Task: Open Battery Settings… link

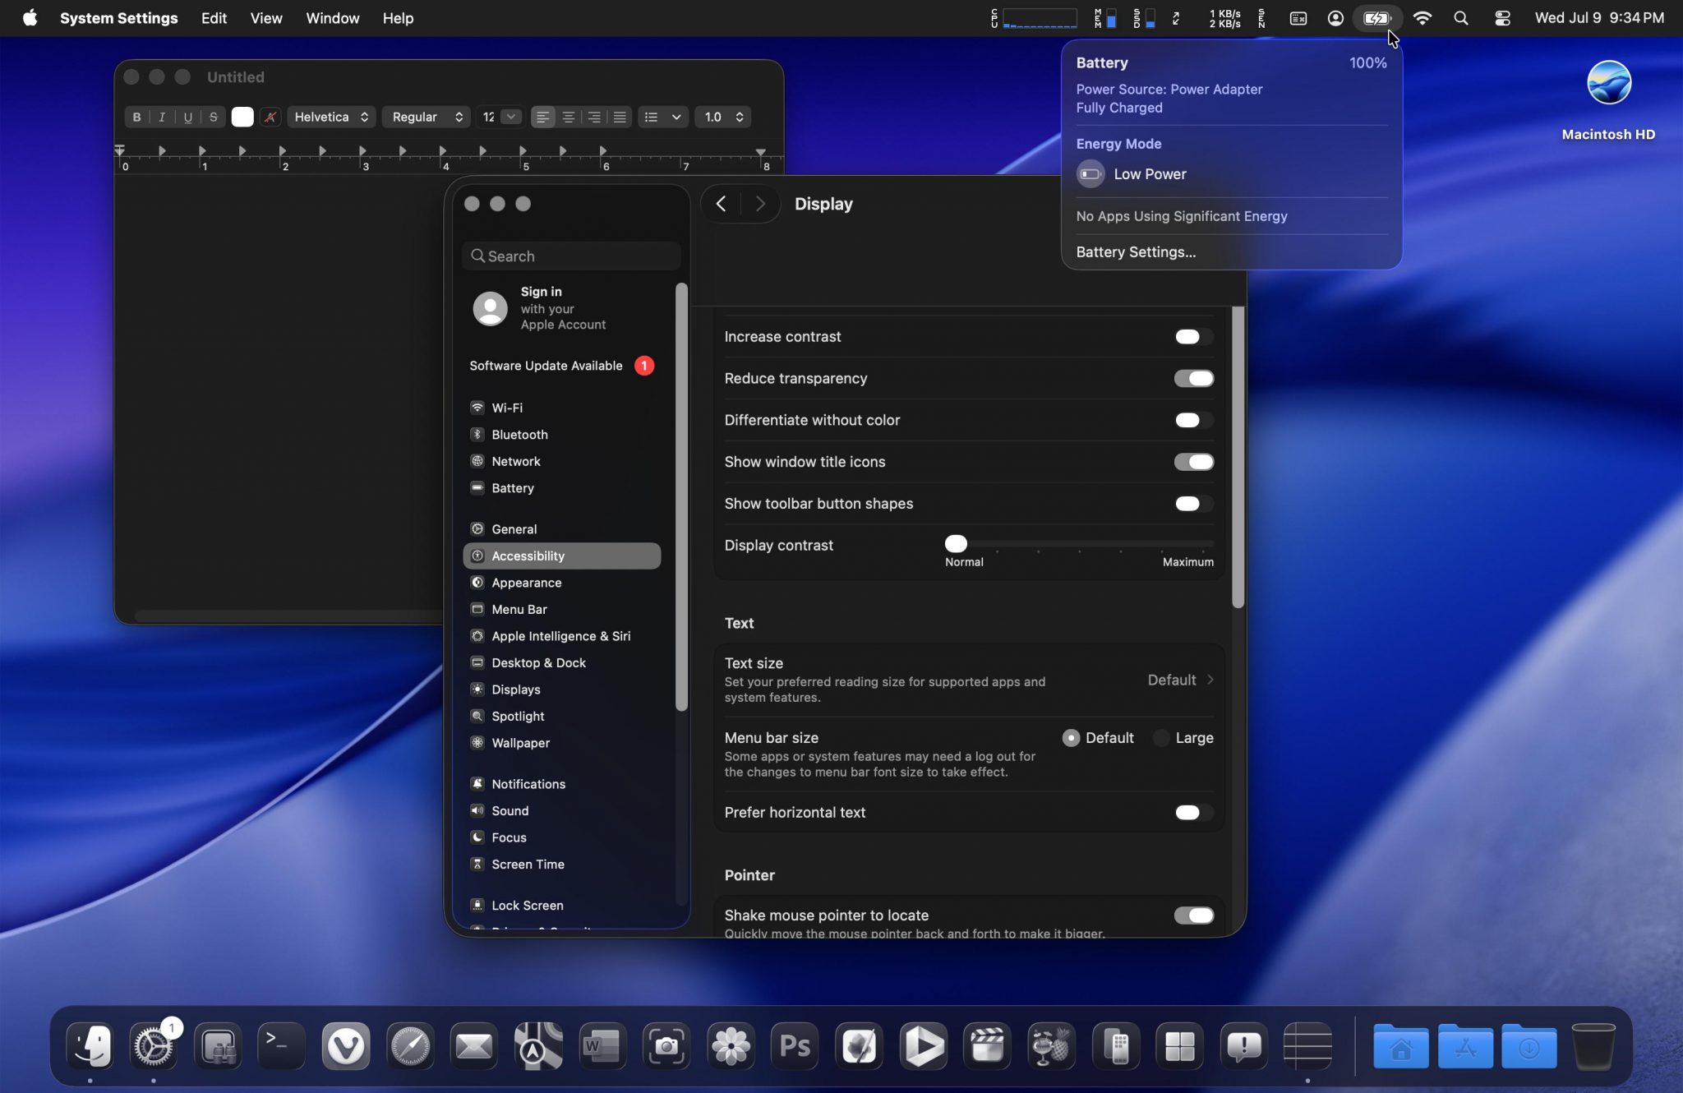Action: (x=1136, y=252)
